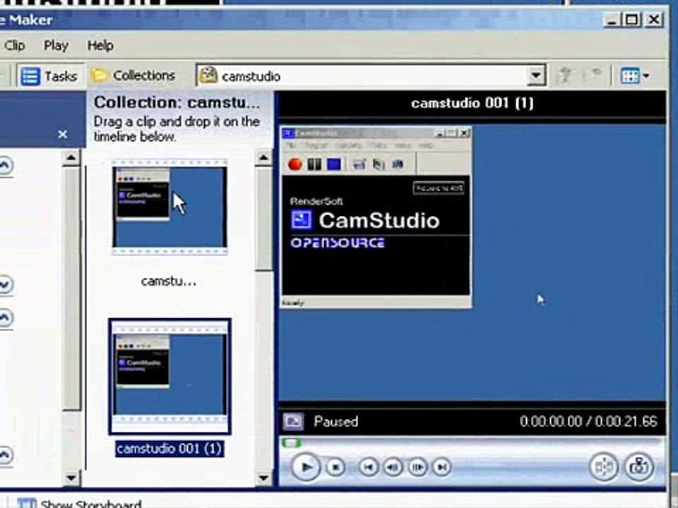
Task: Collapse the third task section chevron
Action: click(x=4, y=318)
